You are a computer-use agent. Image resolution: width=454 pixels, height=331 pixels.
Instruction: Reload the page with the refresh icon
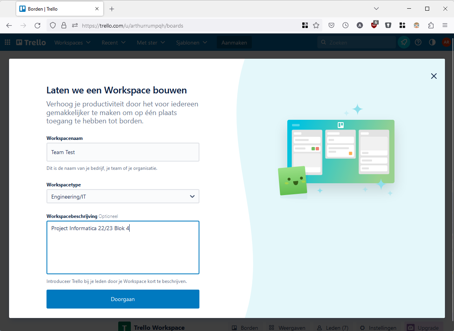[x=37, y=26]
